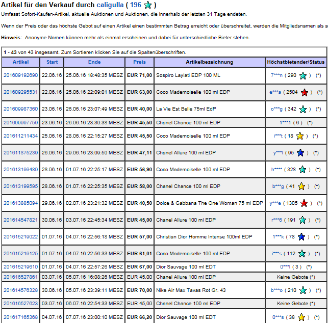Click the red star next to bidder e***a
This screenshot has height=323, width=328.
click(x=305, y=92)
